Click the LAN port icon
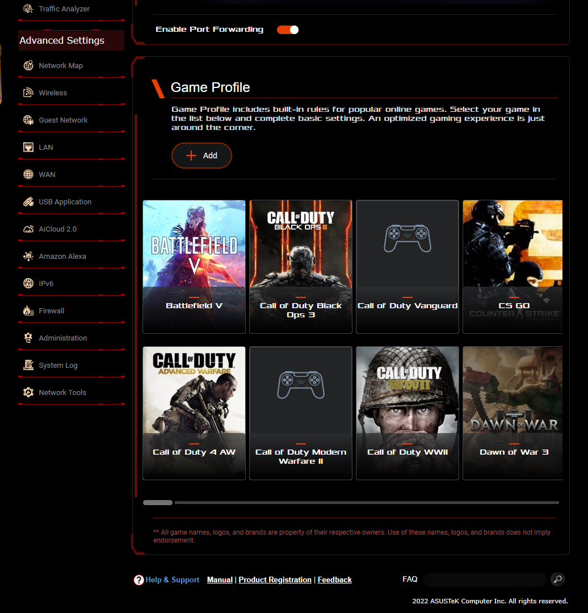The width and height of the screenshot is (588, 613). pyautogui.click(x=28, y=148)
